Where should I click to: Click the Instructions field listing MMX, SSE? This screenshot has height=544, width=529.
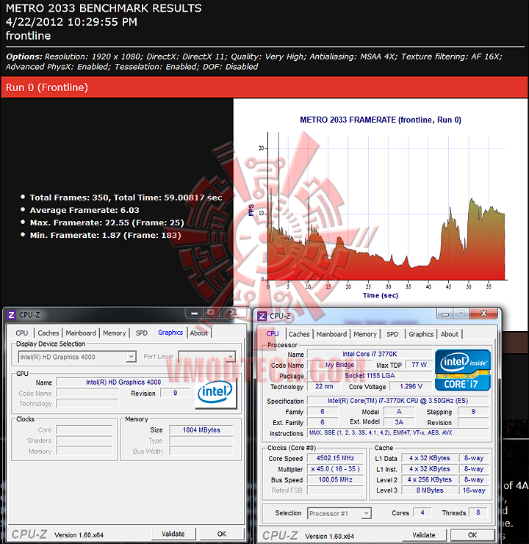pyautogui.click(x=397, y=432)
